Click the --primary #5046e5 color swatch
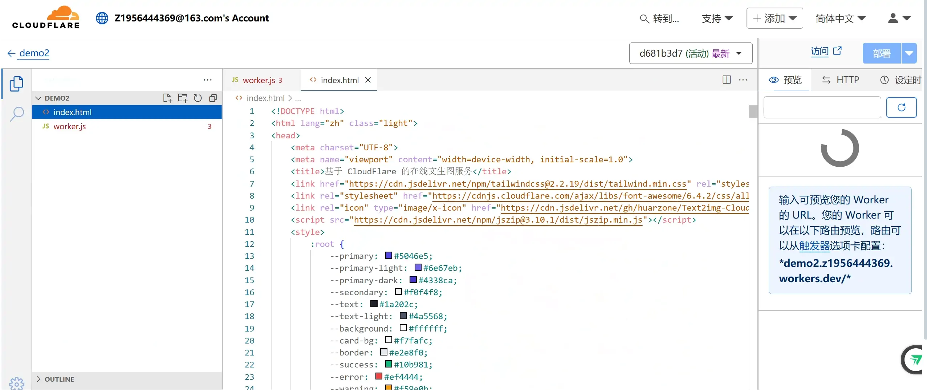 coord(389,256)
